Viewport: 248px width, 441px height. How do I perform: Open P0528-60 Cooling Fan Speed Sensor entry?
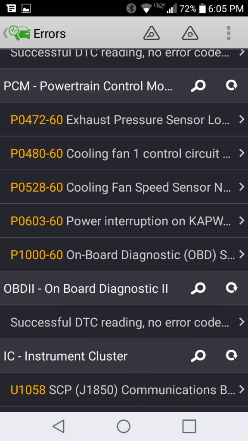124,187
